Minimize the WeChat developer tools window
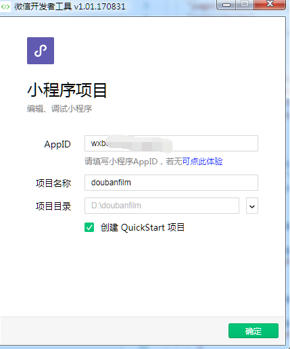290x349 pixels. 226,5
